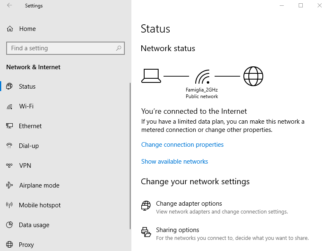The width and height of the screenshot is (325, 251).
Task: Click View network adapters description text
Action: [x=222, y=211]
